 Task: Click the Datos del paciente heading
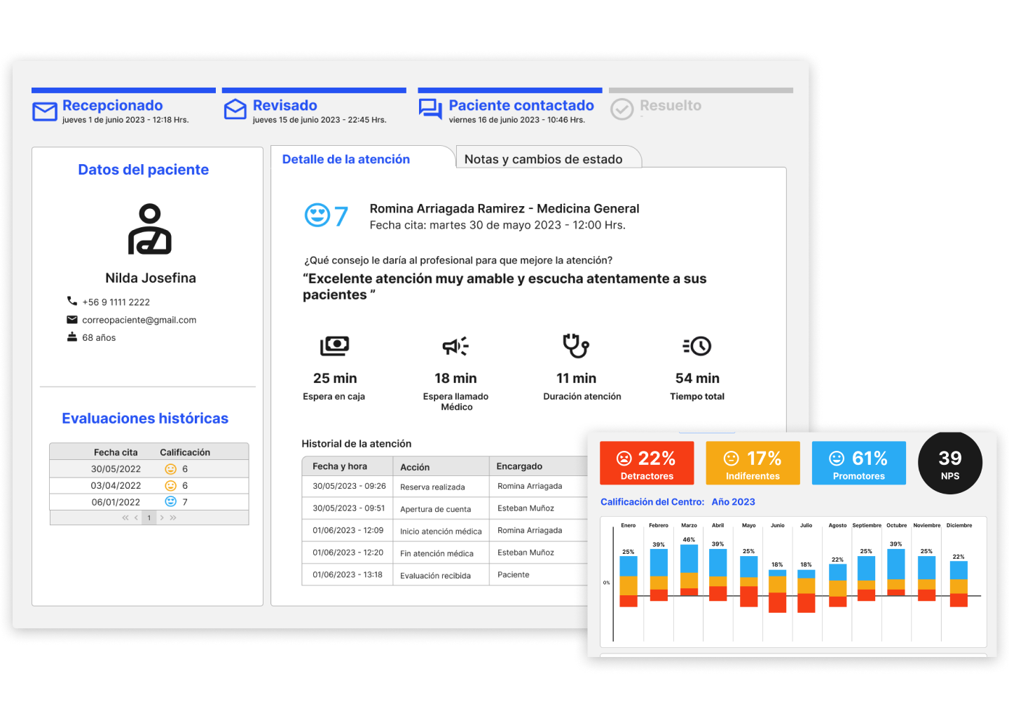point(144,170)
